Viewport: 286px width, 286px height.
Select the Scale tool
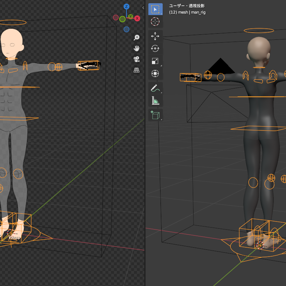(x=155, y=61)
